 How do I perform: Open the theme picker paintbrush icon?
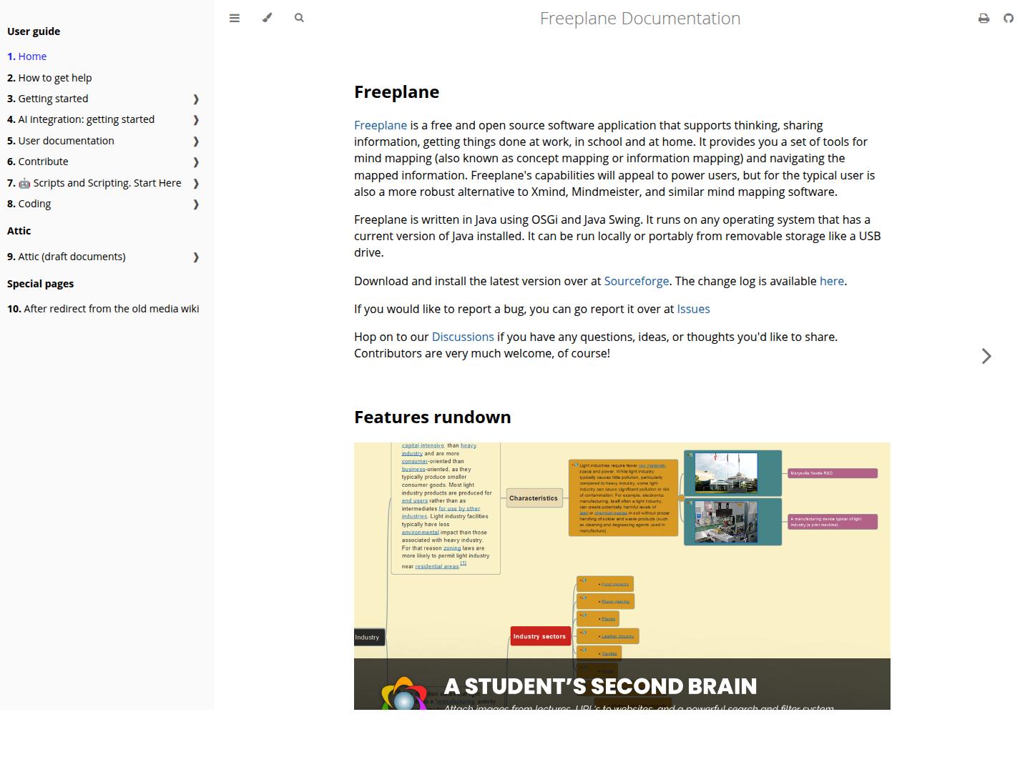pos(267,18)
